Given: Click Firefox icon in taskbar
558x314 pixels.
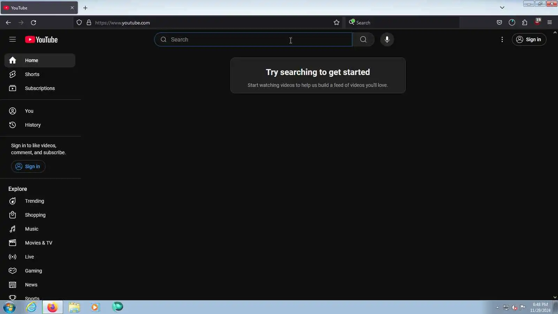Looking at the screenshot, I should coord(53,307).
